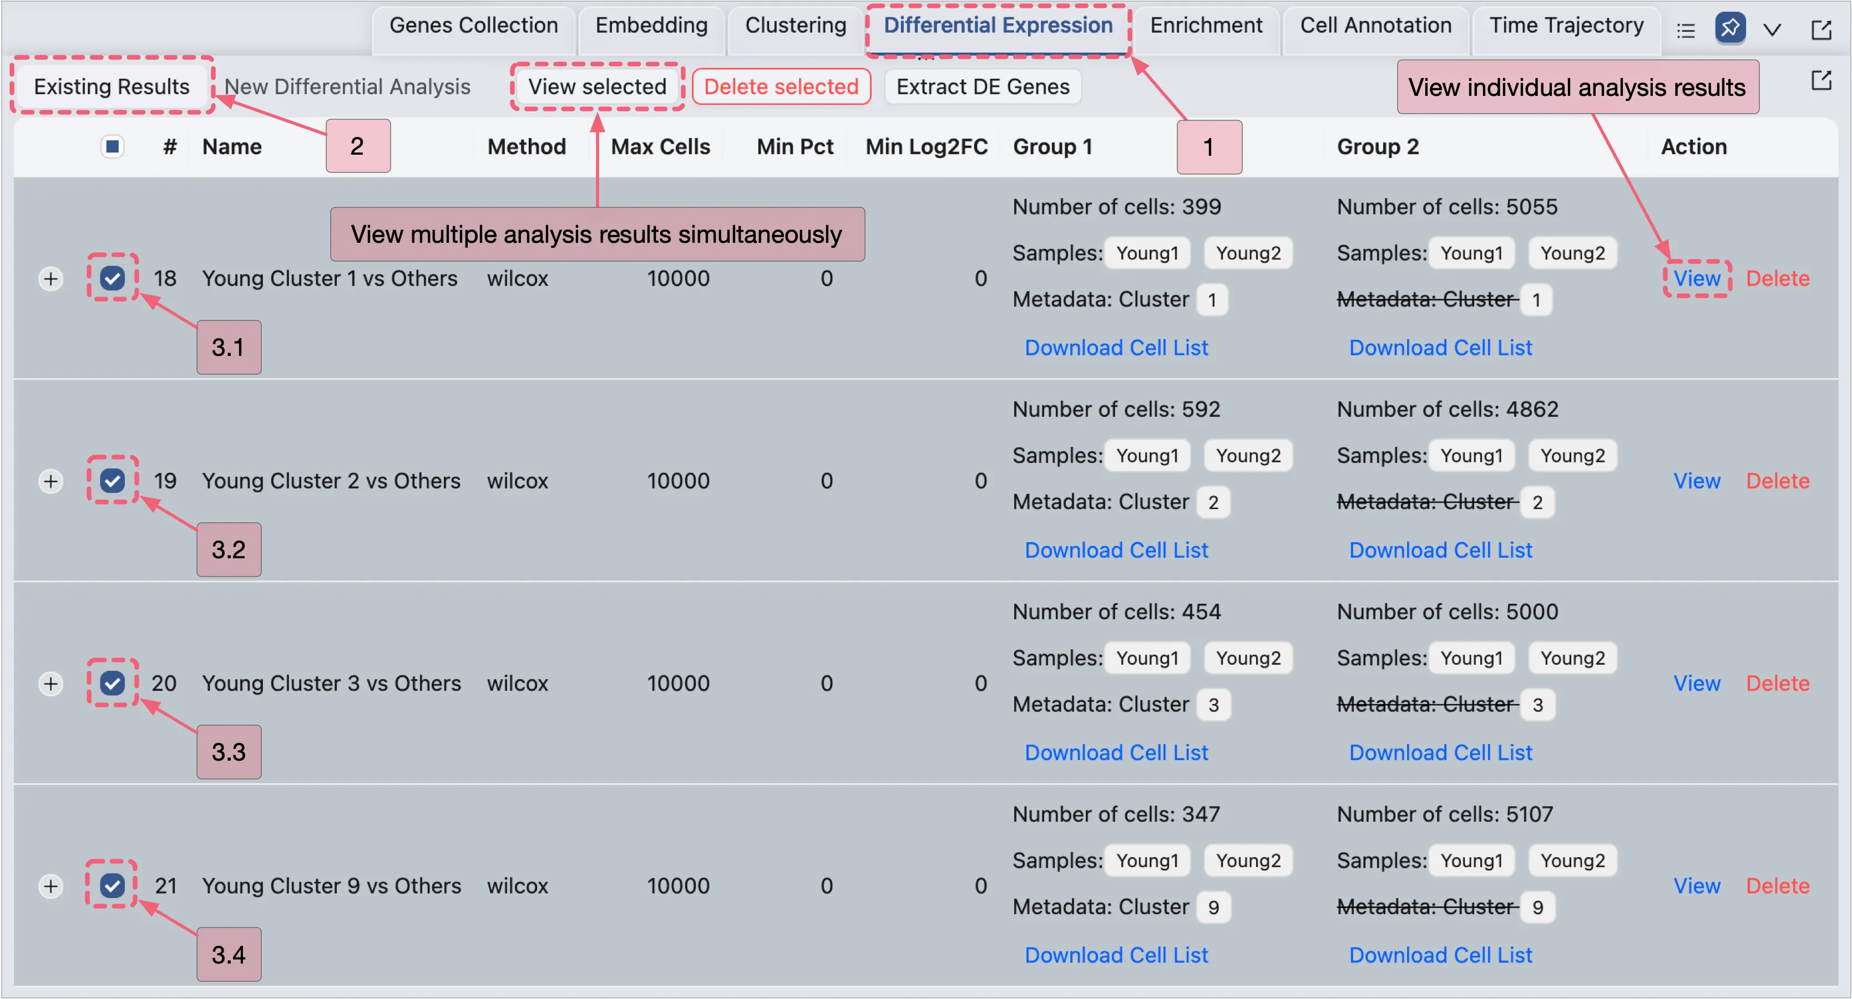Screen dimensions: 1852x999
Task: Expand the row for Young Cluster 1 vs Others
Action: point(50,279)
